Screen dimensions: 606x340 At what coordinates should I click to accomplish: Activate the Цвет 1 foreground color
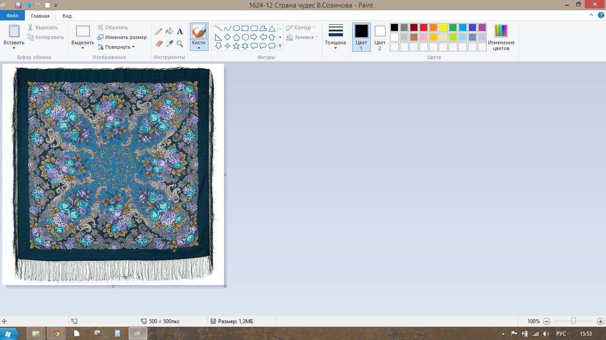pyautogui.click(x=361, y=37)
